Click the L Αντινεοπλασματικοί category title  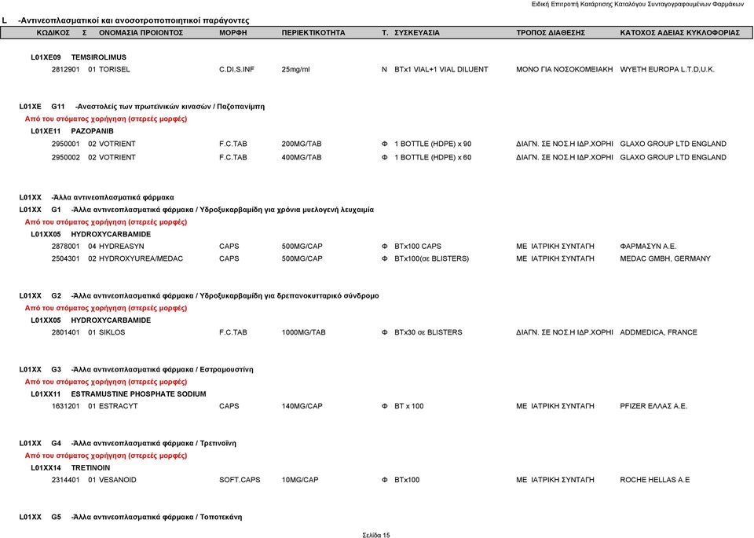[126, 20]
